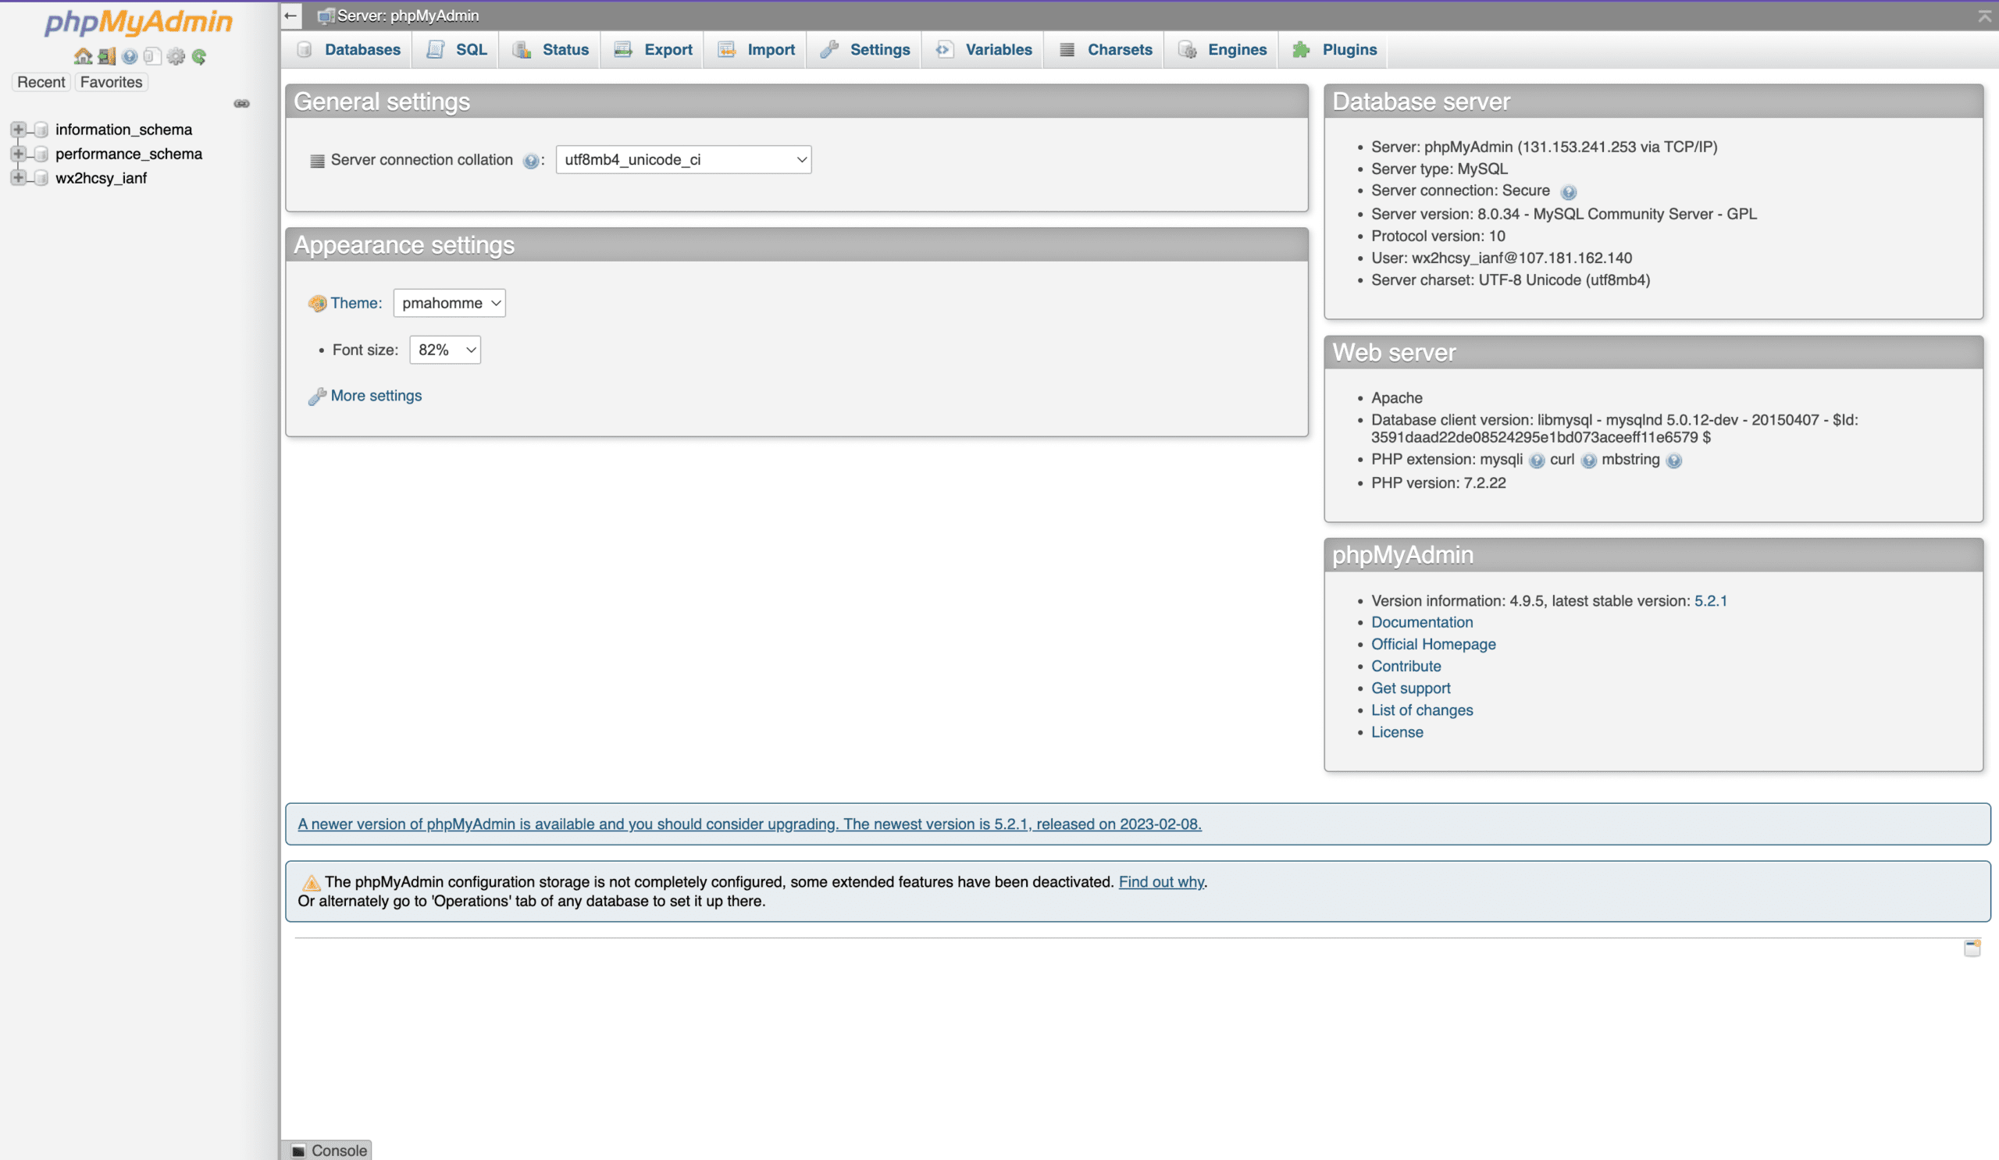Click the wrench icon beside More settings

(316, 397)
